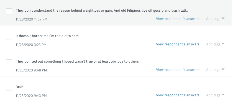This screenshot has height=108, width=233.
Task: Expand Add tags menu for the "Bruh" response
Action: (215, 95)
